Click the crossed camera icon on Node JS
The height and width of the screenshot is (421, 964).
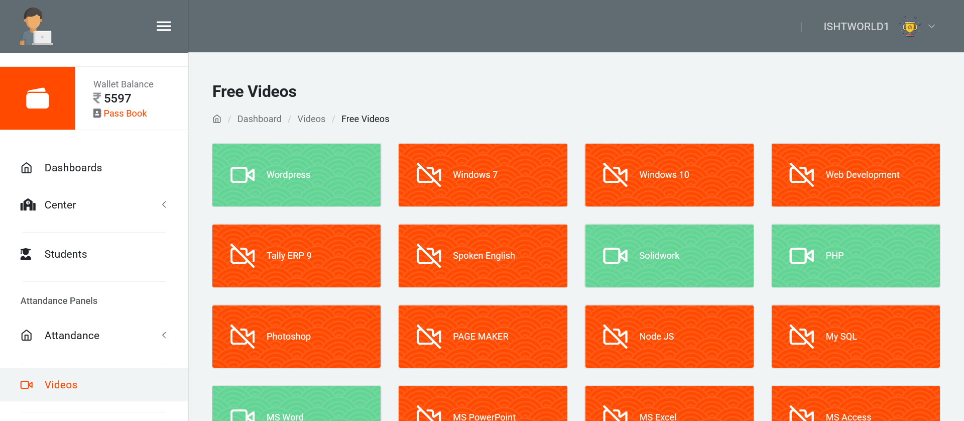[x=616, y=337]
